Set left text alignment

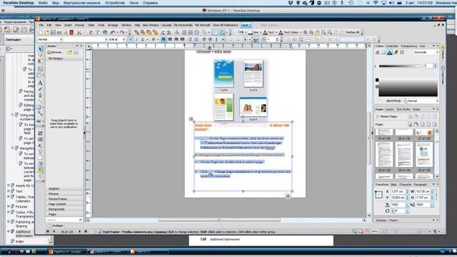point(164,39)
